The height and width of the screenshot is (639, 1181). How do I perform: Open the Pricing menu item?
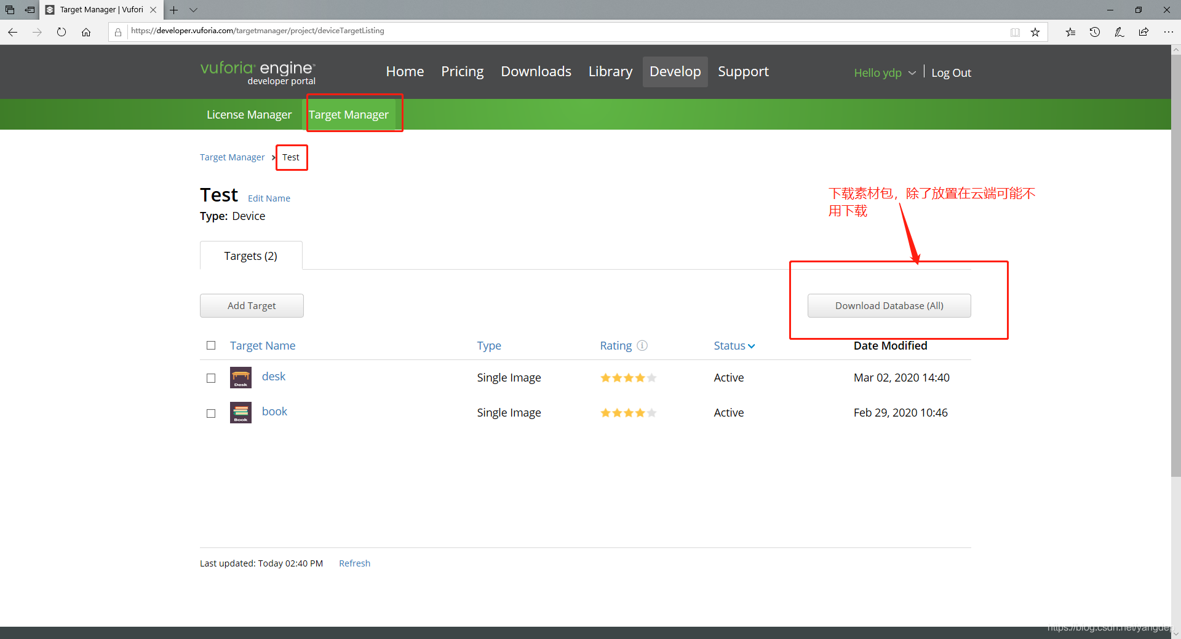pos(463,71)
